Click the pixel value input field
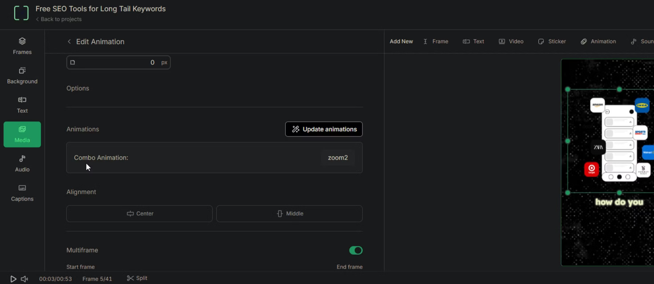Viewport: 654px width, 284px height. [118, 62]
